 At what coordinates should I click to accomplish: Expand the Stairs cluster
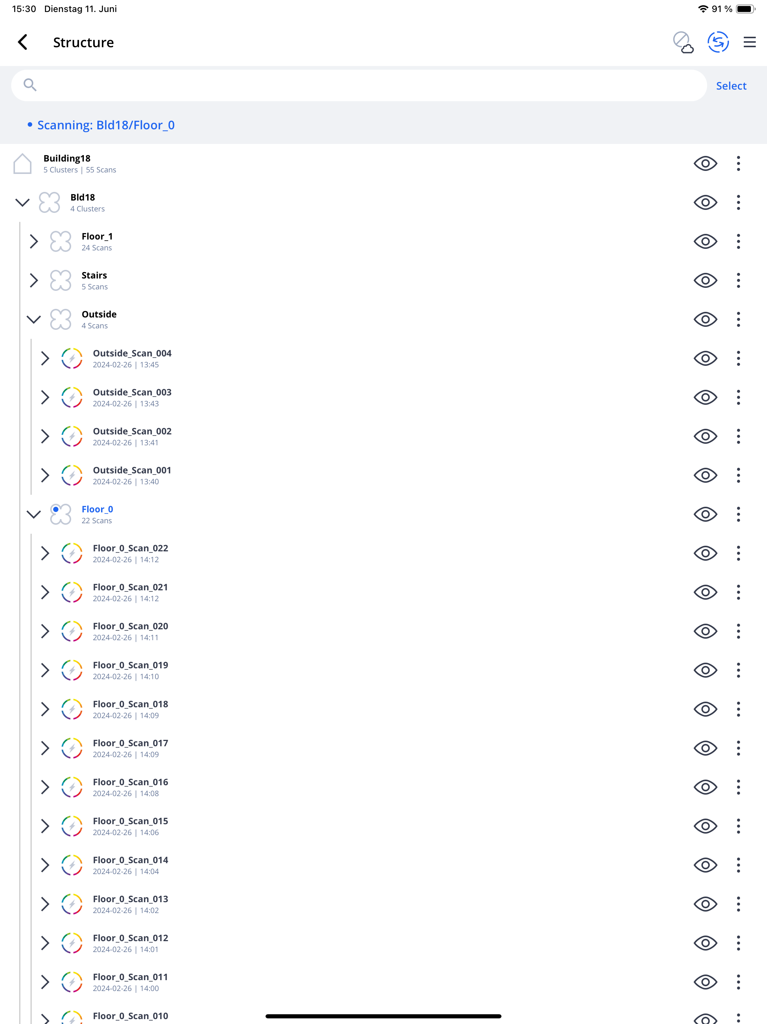34,280
